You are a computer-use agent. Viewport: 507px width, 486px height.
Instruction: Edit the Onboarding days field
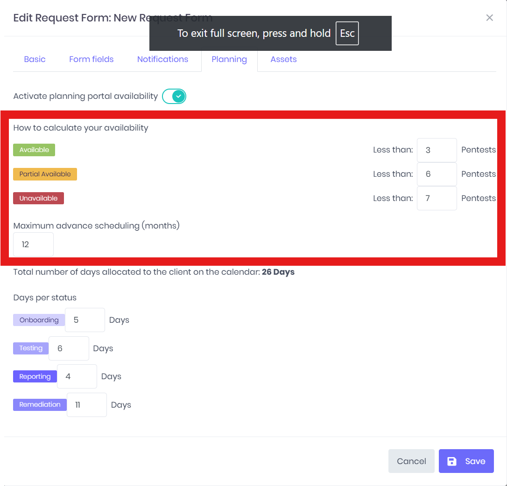(x=84, y=320)
